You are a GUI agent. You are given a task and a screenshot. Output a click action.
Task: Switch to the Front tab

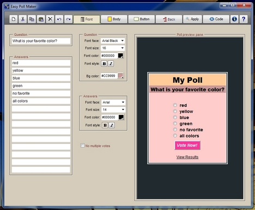[x=87, y=19]
